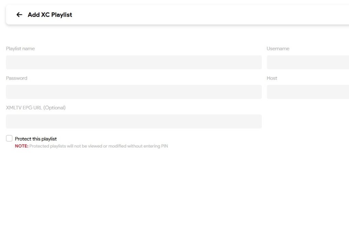Click the Host input field
This screenshot has width=349, height=234.
(x=307, y=92)
